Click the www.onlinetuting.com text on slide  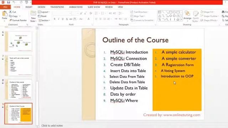(x=182, y=115)
